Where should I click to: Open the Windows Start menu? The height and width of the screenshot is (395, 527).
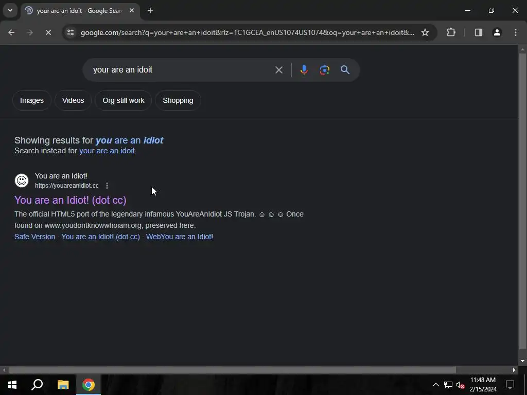coord(12,385)
